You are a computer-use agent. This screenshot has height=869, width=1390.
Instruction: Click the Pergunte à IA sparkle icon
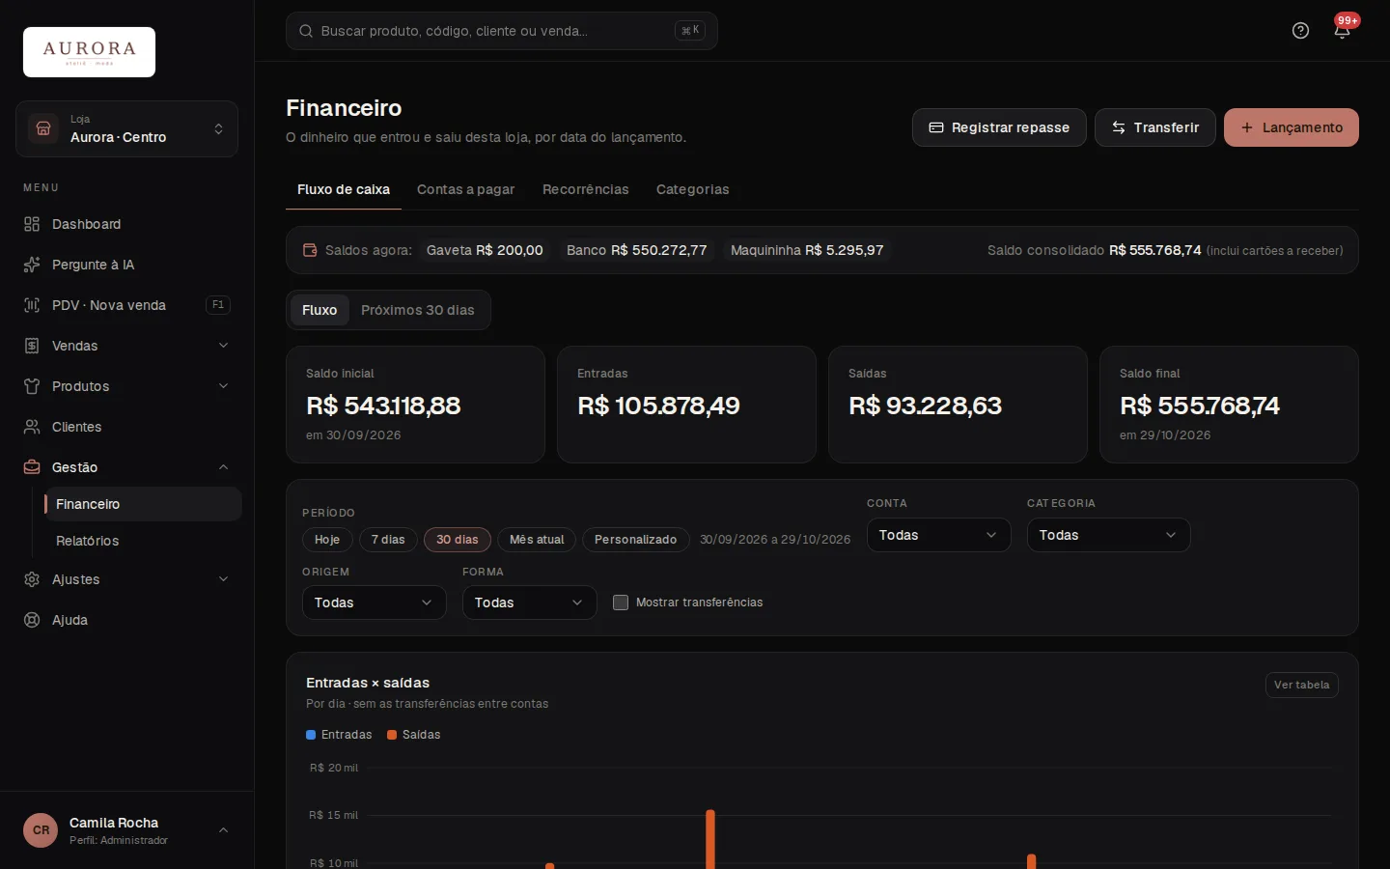coord(32,265)
